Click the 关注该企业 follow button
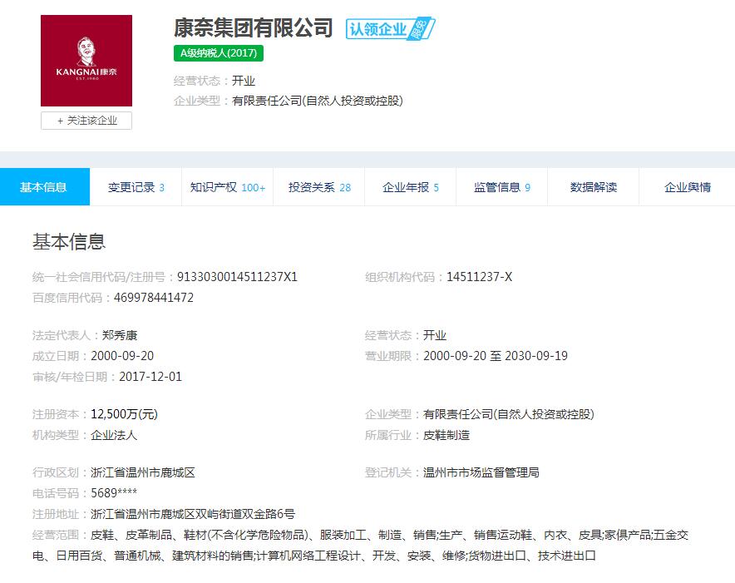 (86, 121)
